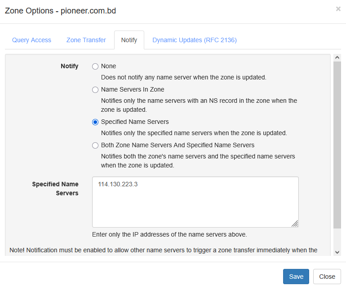Save the zone options

[x=296, y=277]
